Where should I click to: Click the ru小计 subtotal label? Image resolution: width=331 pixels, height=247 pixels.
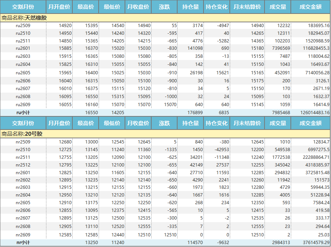(23, 113)
